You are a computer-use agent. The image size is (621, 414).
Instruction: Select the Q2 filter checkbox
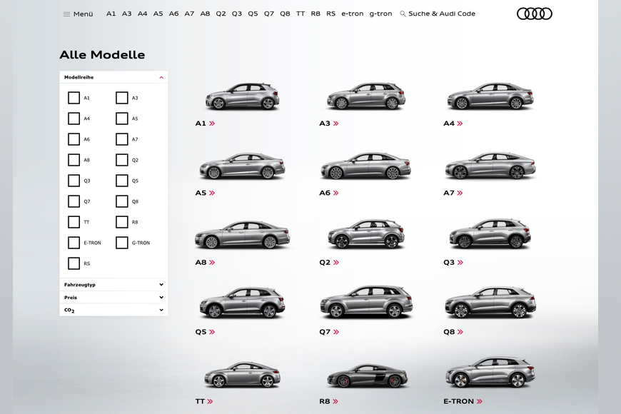(x=121, y=160)
